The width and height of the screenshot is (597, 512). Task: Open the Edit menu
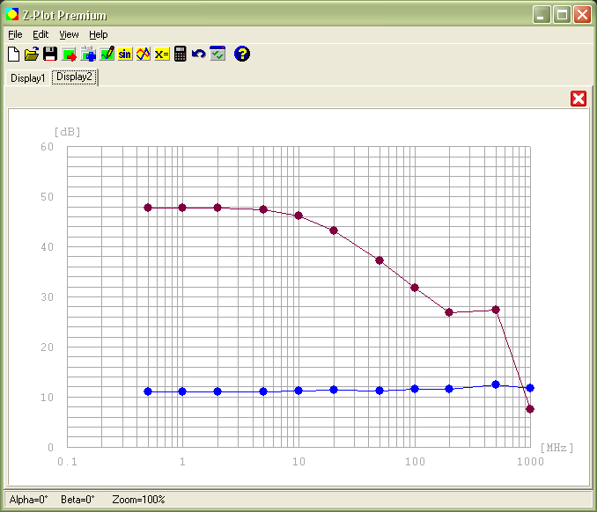click(x=41, y=34)
